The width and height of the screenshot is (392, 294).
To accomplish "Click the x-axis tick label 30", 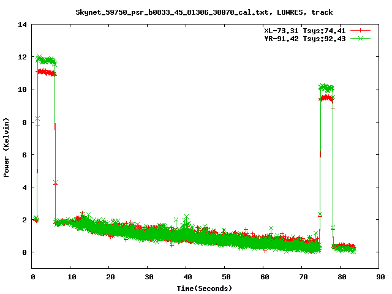I will pyautogui.click(x=149, y=277).
